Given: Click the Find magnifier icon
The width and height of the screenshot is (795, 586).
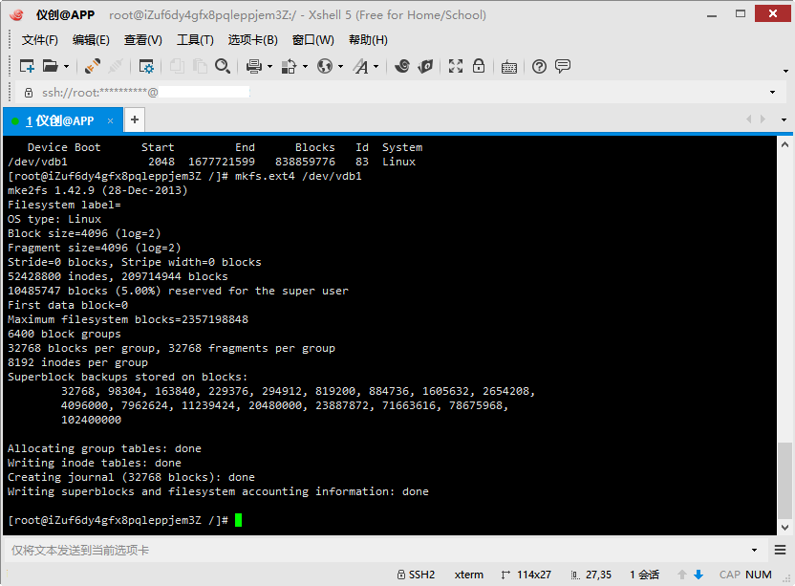Looking at the screenshot, I should tap(223, 66).
